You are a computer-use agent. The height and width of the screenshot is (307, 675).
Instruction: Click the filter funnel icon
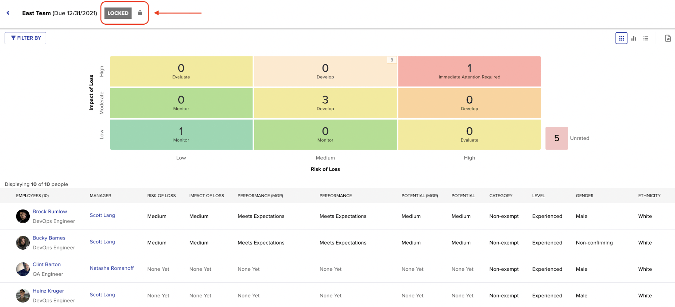coord(13,38)
